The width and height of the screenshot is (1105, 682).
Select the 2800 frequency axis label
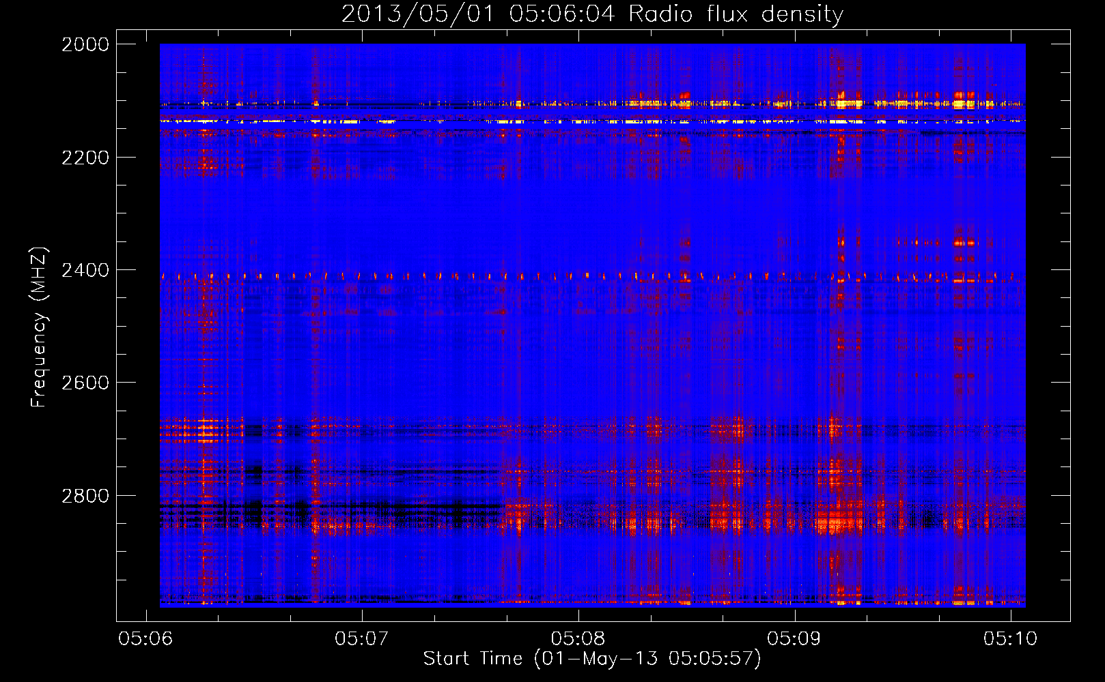[85, 496]
